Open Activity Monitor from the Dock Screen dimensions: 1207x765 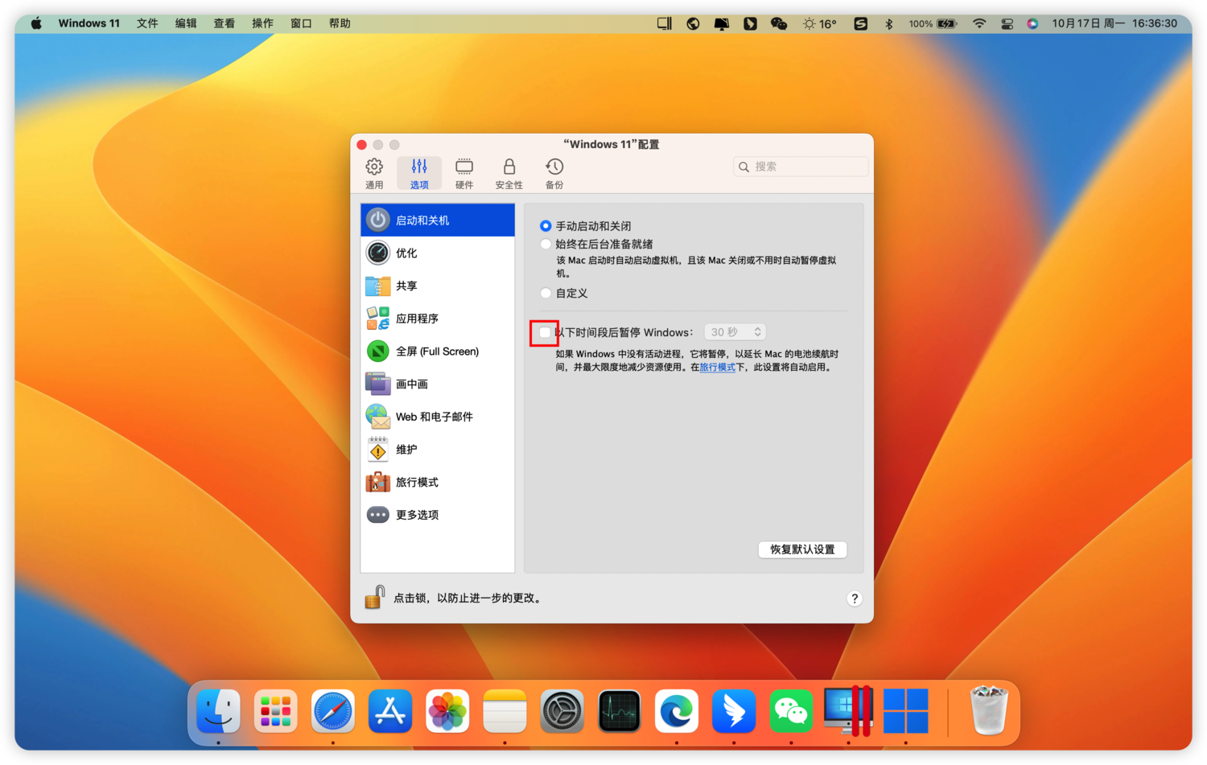point(619,711)
